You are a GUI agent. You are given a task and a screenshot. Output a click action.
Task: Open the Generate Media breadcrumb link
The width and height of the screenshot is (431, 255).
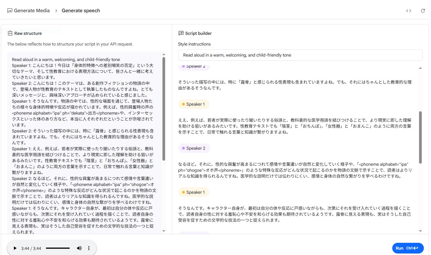[32, 10]
